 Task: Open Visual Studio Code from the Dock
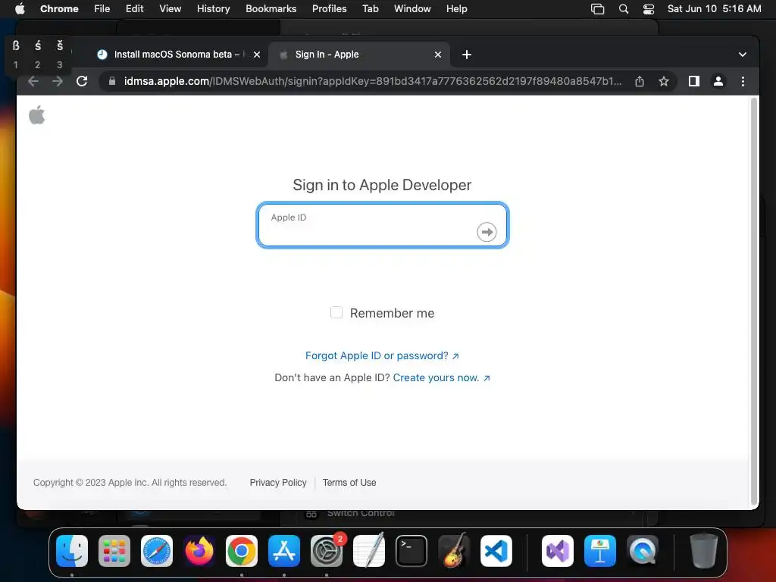[496, 551]
